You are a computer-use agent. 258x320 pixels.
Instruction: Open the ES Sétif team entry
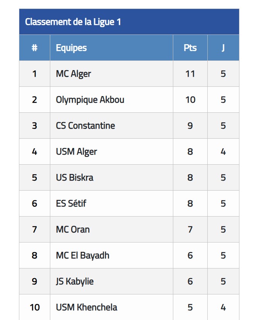tap(71, 203)
